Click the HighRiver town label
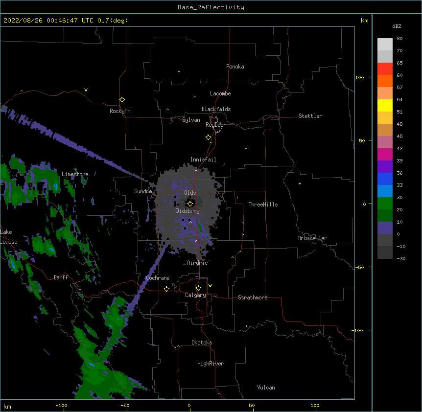Image resolution: width=422 pixels, height=412 pixels. pos(211,364)
